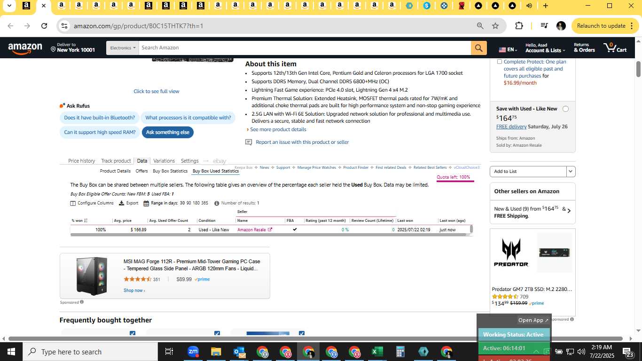
Task: Click the page vertical scrollbar thumb
Action: click(x=639, y=69)
